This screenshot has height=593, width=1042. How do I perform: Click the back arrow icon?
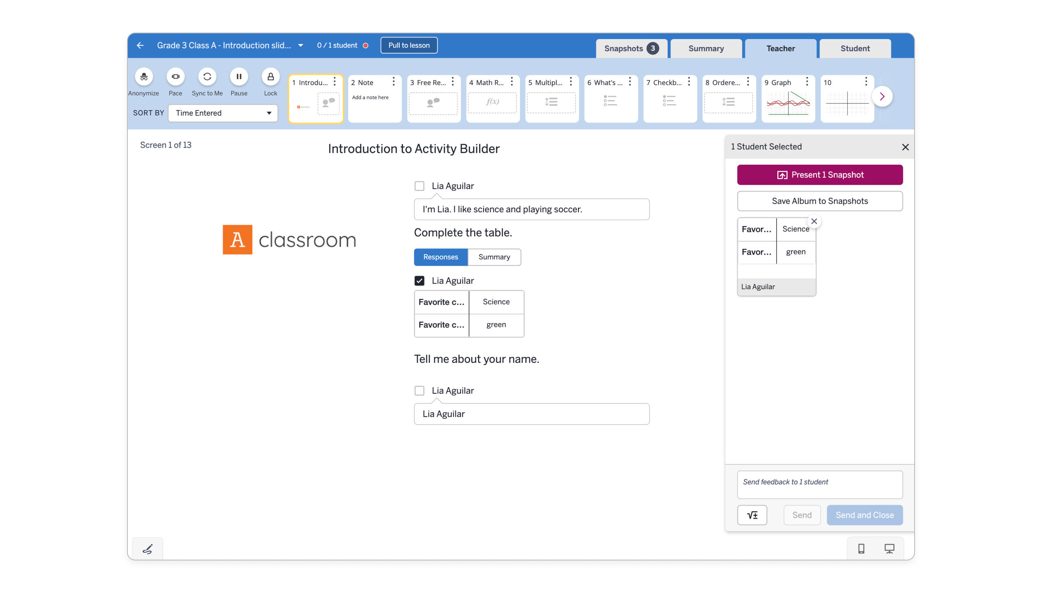140,45
